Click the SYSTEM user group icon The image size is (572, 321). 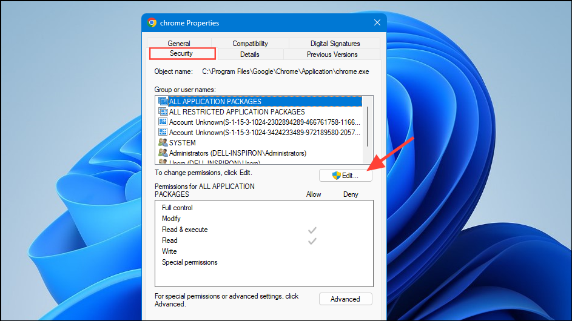[x=163, y=142]
